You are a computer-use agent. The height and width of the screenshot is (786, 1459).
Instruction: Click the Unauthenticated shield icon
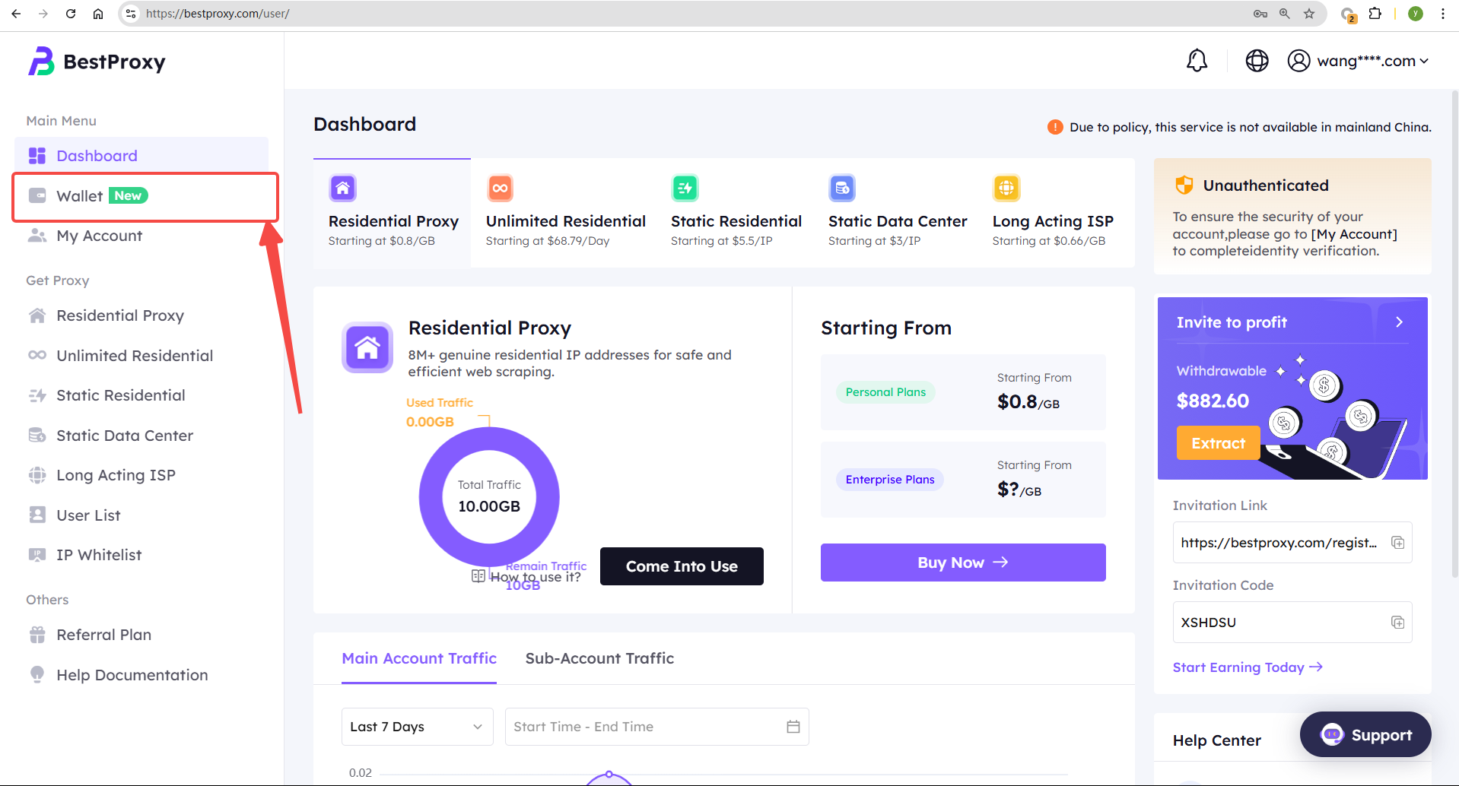click(x=1184, y=185)
